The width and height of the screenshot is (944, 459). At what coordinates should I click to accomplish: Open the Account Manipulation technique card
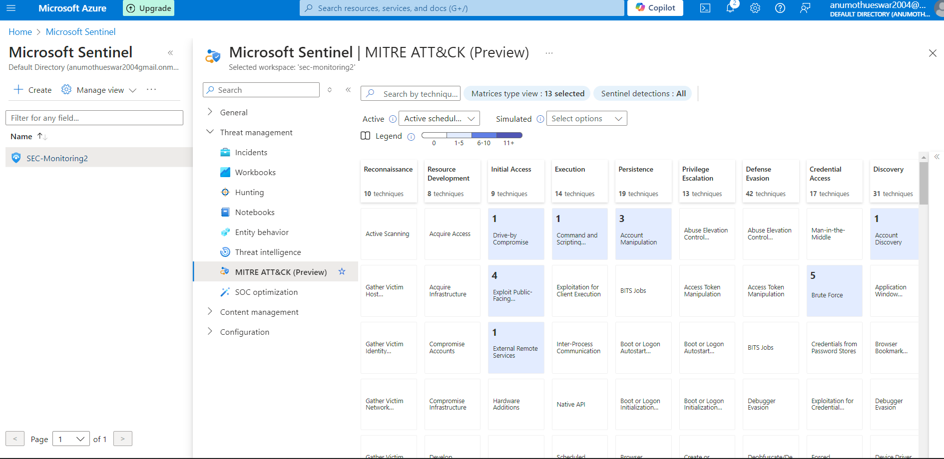(x=643, y=233)
